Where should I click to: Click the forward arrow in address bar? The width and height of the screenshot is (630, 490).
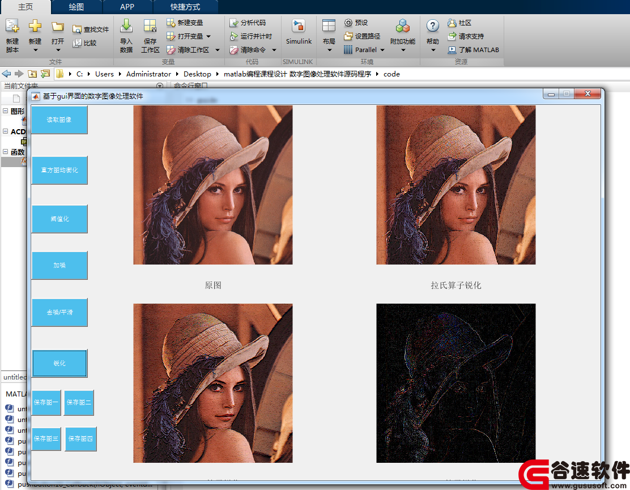point(19,74)
